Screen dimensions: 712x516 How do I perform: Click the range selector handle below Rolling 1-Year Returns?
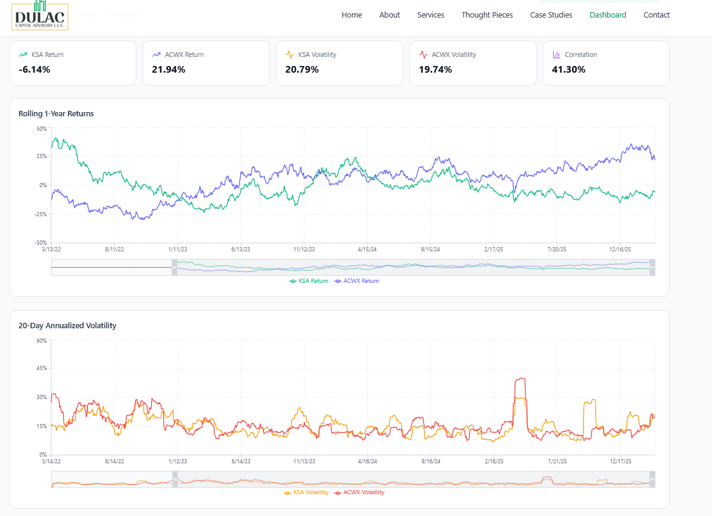point(173,267)
